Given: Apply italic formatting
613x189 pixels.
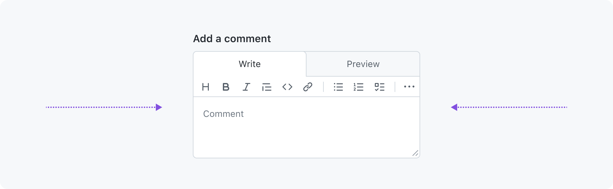Looking at the screenshot, I should 246,87.
